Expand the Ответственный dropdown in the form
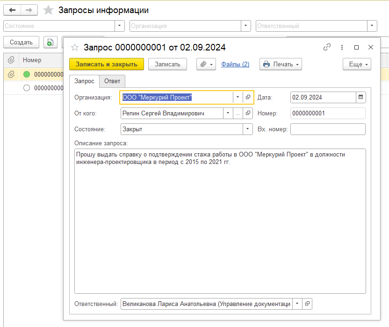Screen dimensions: 389x327 pyautogui.click(x=297, y=304)
